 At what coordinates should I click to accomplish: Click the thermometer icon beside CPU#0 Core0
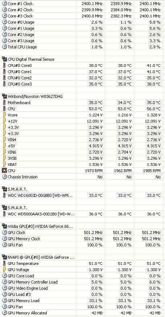[x=4, y=66]
